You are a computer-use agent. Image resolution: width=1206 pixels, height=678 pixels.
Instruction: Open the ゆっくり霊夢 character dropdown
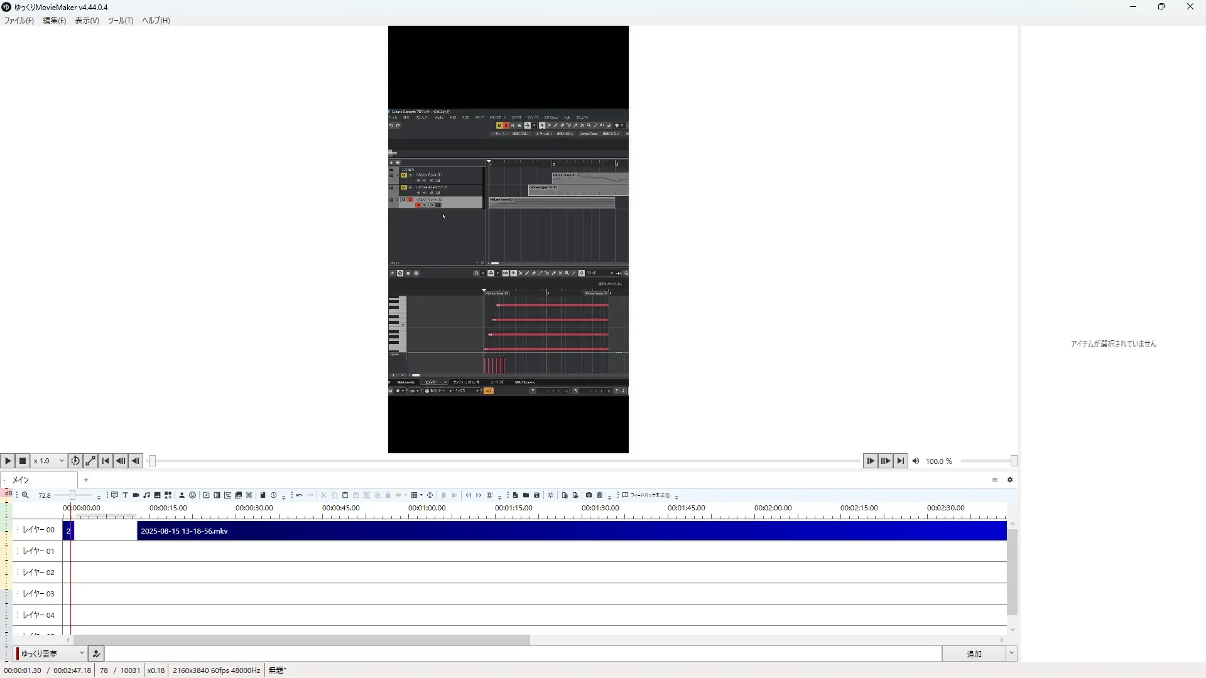pos(52,654)
